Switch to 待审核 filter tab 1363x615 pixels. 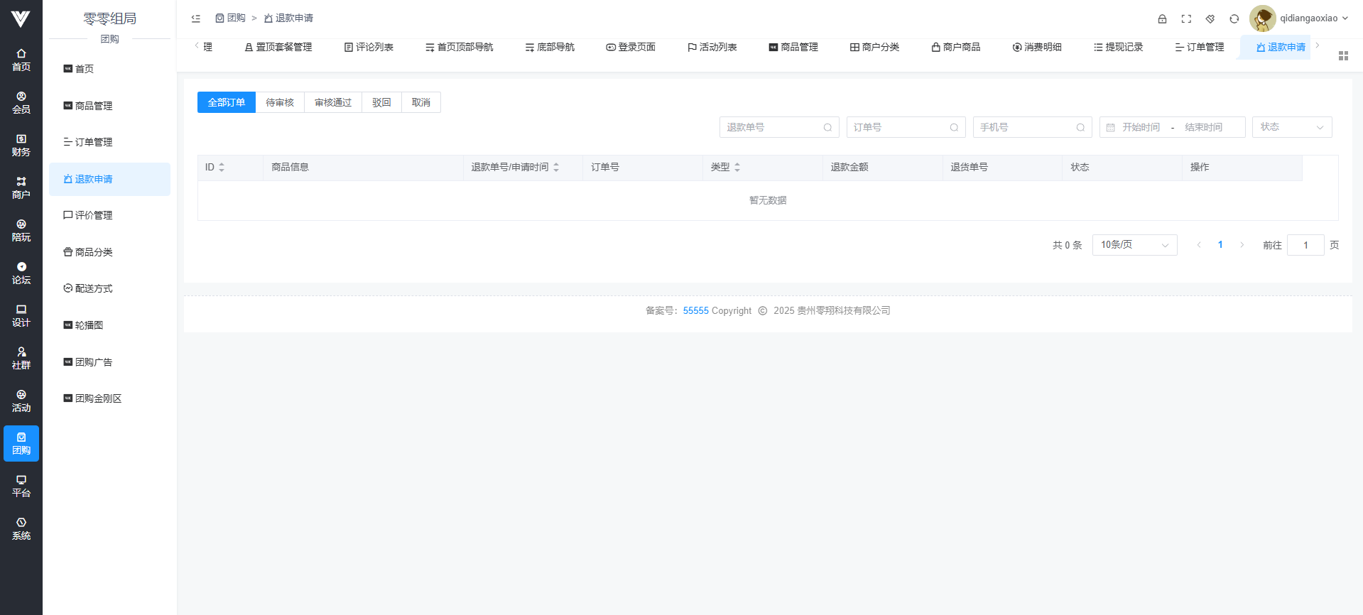click(x=280, y=102)
